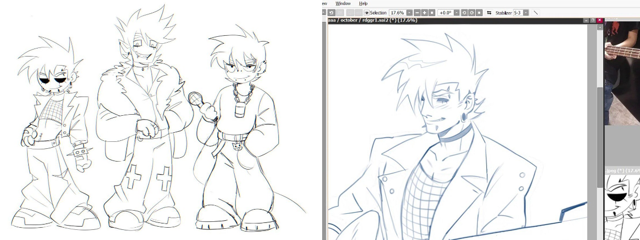The width and height of the screenshot is (640, 240).
Task: Click the Stabilizer 5-3 value field
Action: (x=518, y=12)
